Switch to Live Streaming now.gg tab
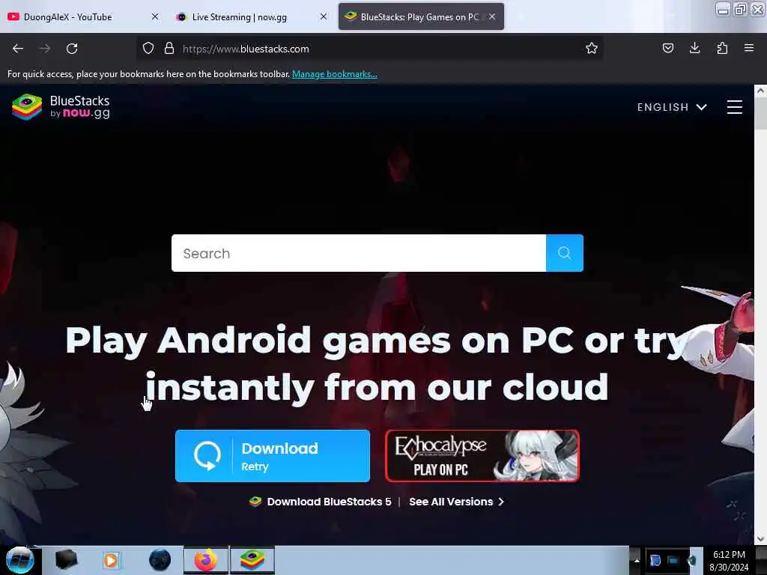This screenshot has width=767, height=575. [x=251, y=16]
